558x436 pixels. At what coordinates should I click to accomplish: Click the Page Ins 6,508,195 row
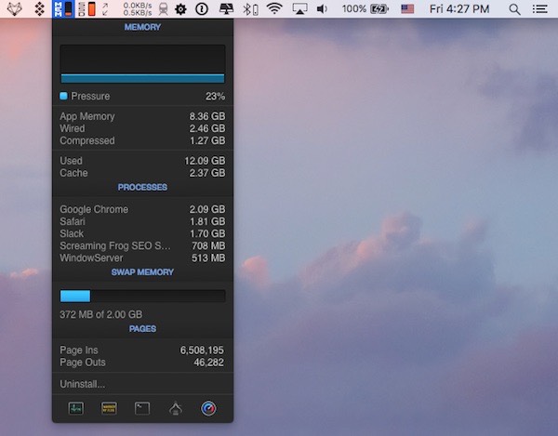142,350
